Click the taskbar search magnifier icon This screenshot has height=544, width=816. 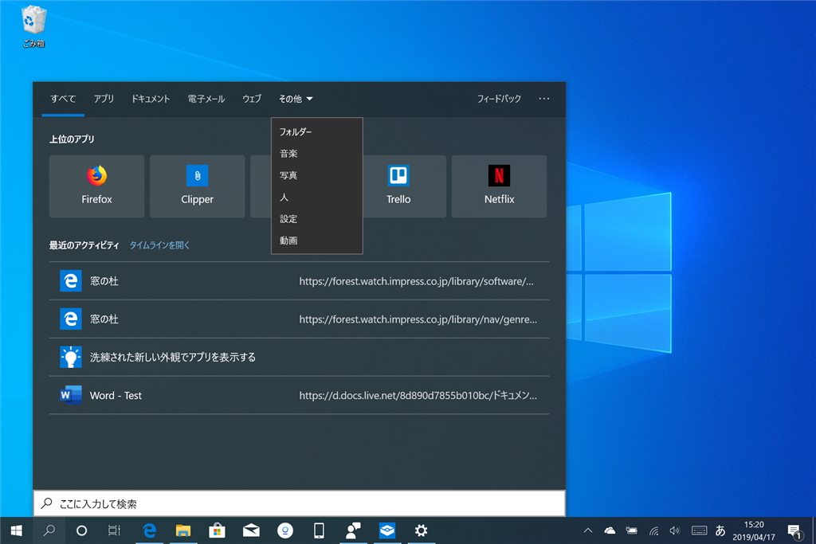tap(49, 530)
